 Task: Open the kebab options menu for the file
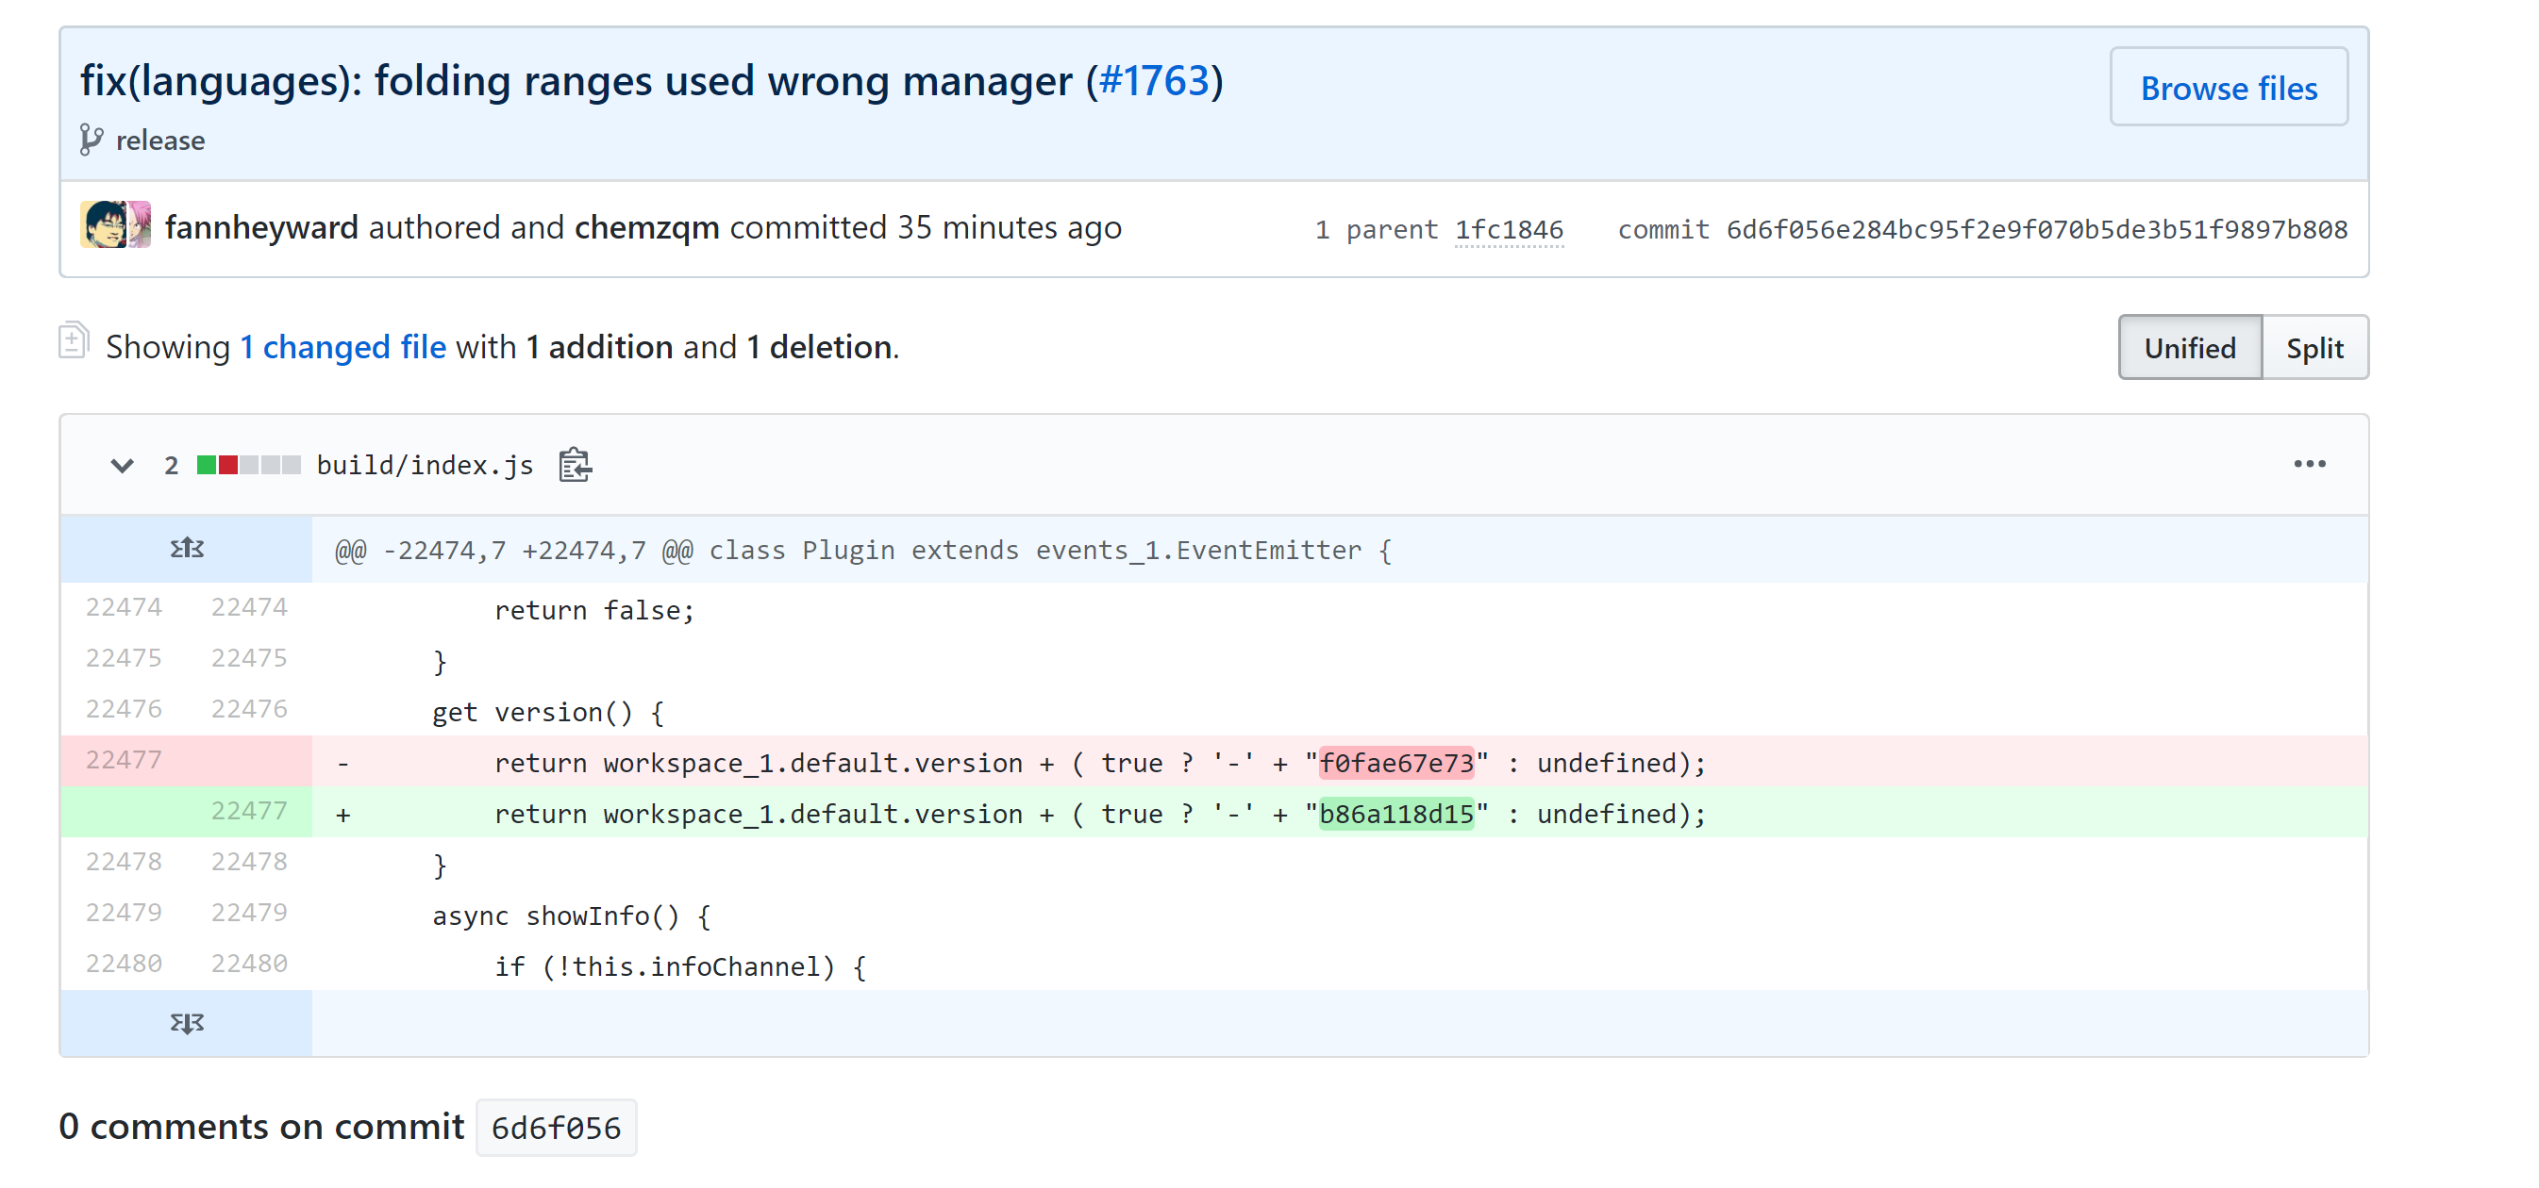2312,464
